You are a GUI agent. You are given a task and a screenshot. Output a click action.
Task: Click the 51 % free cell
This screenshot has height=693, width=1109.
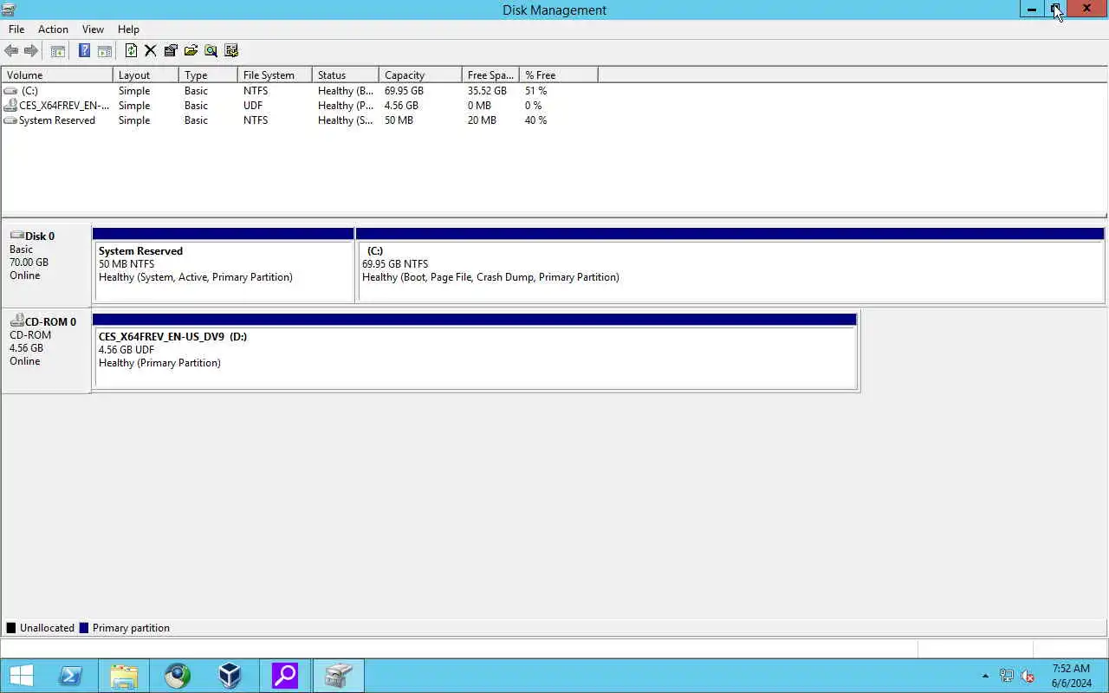536,91
